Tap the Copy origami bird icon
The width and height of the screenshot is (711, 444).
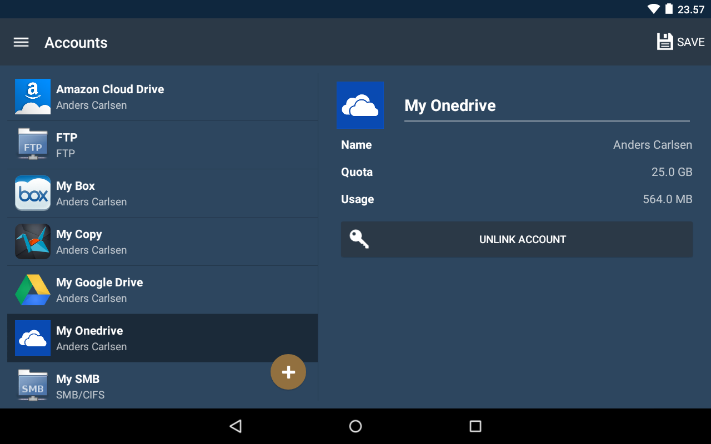33,241
